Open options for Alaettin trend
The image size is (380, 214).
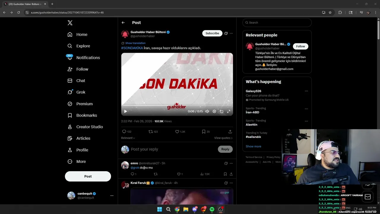pyautogui.click(x=306, y=121)
